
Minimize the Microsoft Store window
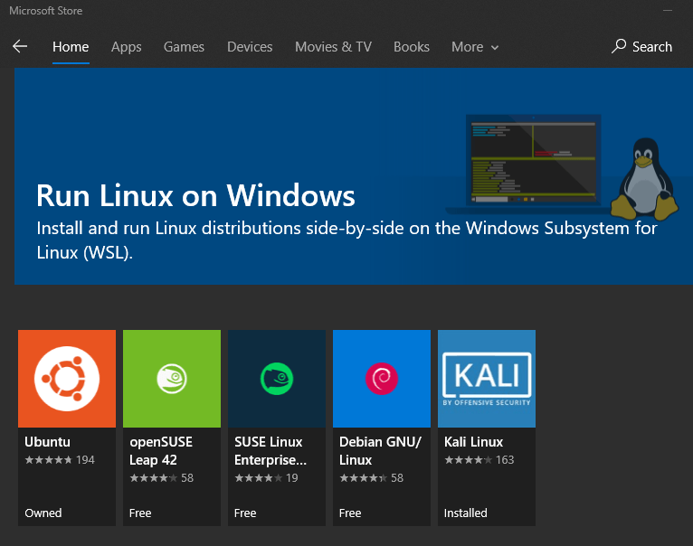click(668, 10)
